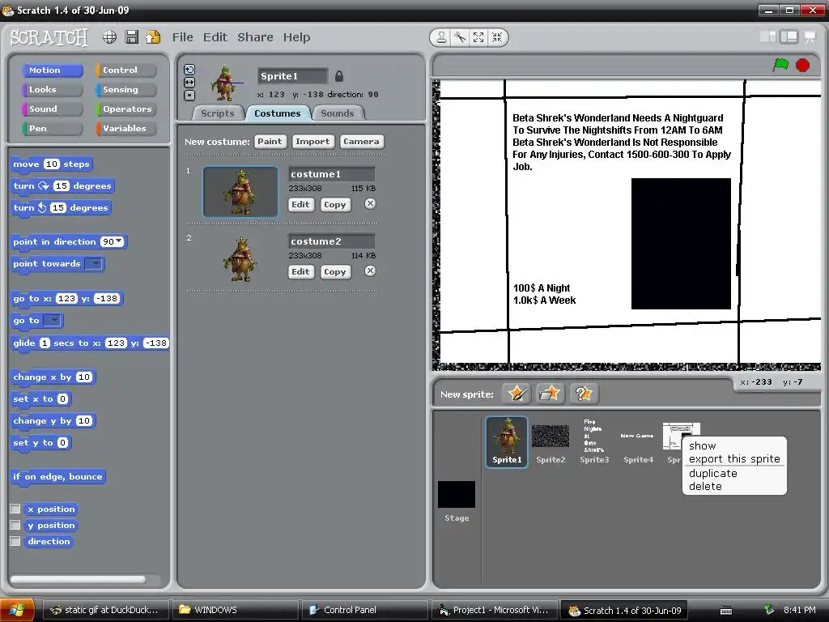This screenshot has height=622, width=829.
Task: Click the blocks palette horizontal scrollbar
Action: pyautogui.click(x=78, y=579)
